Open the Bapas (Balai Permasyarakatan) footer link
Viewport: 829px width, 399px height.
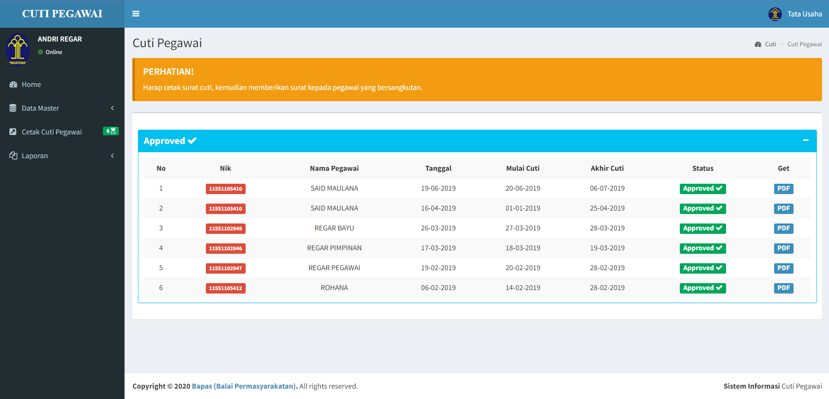244,386
